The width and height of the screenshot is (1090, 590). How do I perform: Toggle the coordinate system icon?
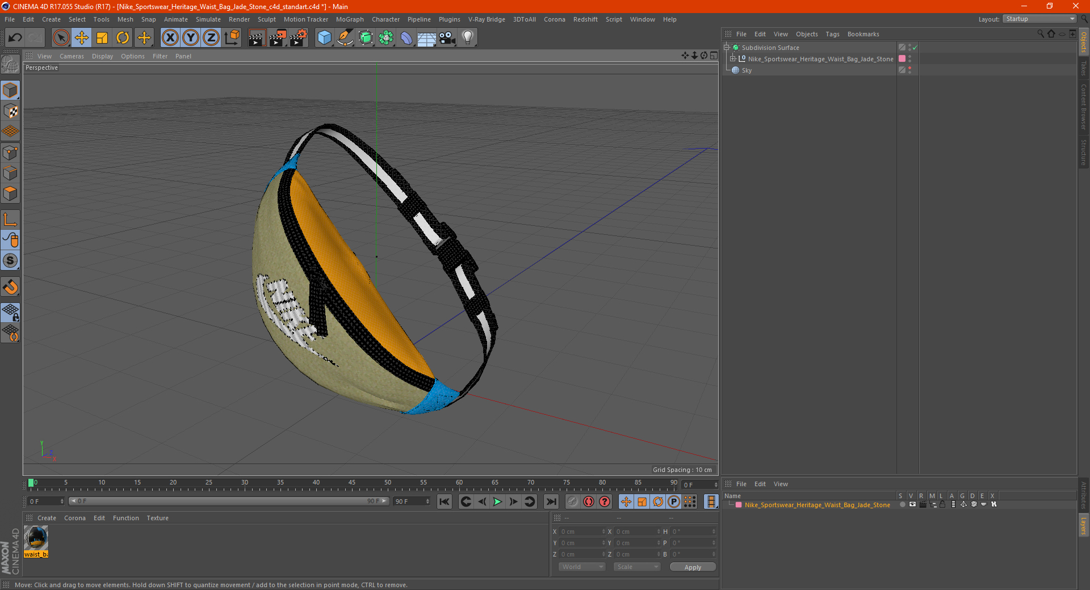[232, 38]
